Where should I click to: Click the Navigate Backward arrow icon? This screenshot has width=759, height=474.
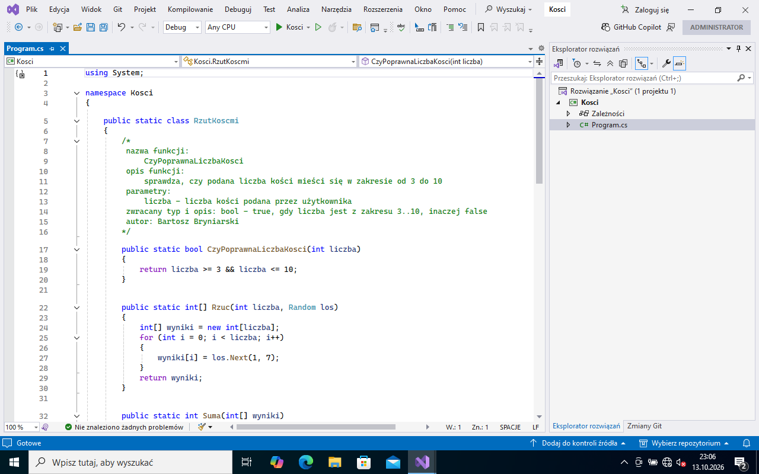coord(18,27)
